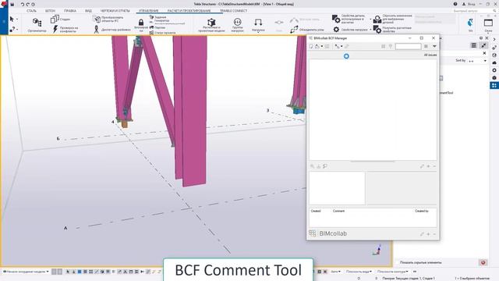Toggle the grid view icon in BCF Manager toolbar
Screen dimensions: 499x281
pyautogui.click(x=383, y=46)
